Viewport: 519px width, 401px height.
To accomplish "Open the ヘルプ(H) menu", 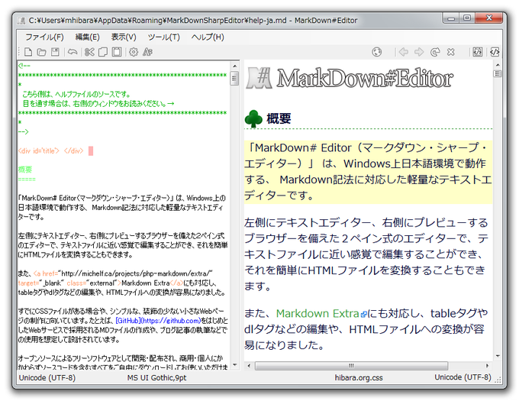I will (208, 37).
